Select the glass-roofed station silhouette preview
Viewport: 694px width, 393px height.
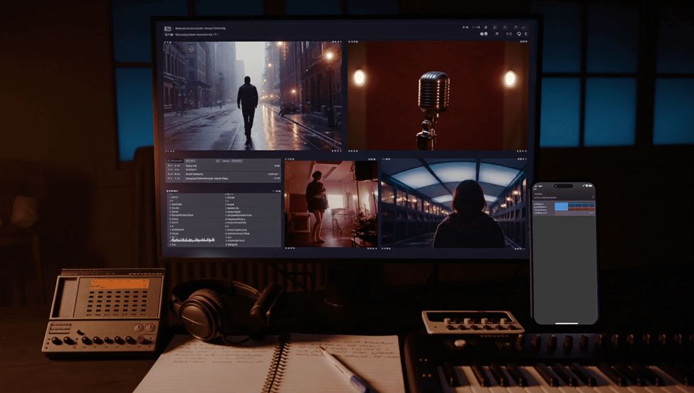click(453, 204)
